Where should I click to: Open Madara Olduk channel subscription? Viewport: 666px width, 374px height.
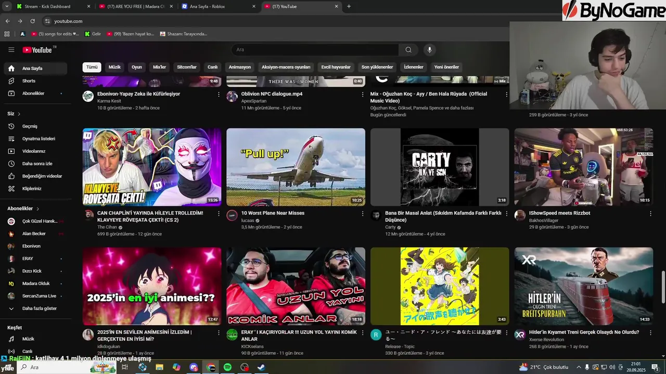35,284
